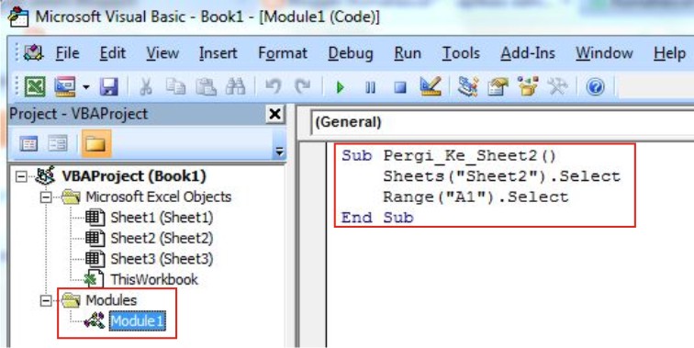Click the Cut scissors icon
Viewport: 694px width, 348px height.
(146, 87)
